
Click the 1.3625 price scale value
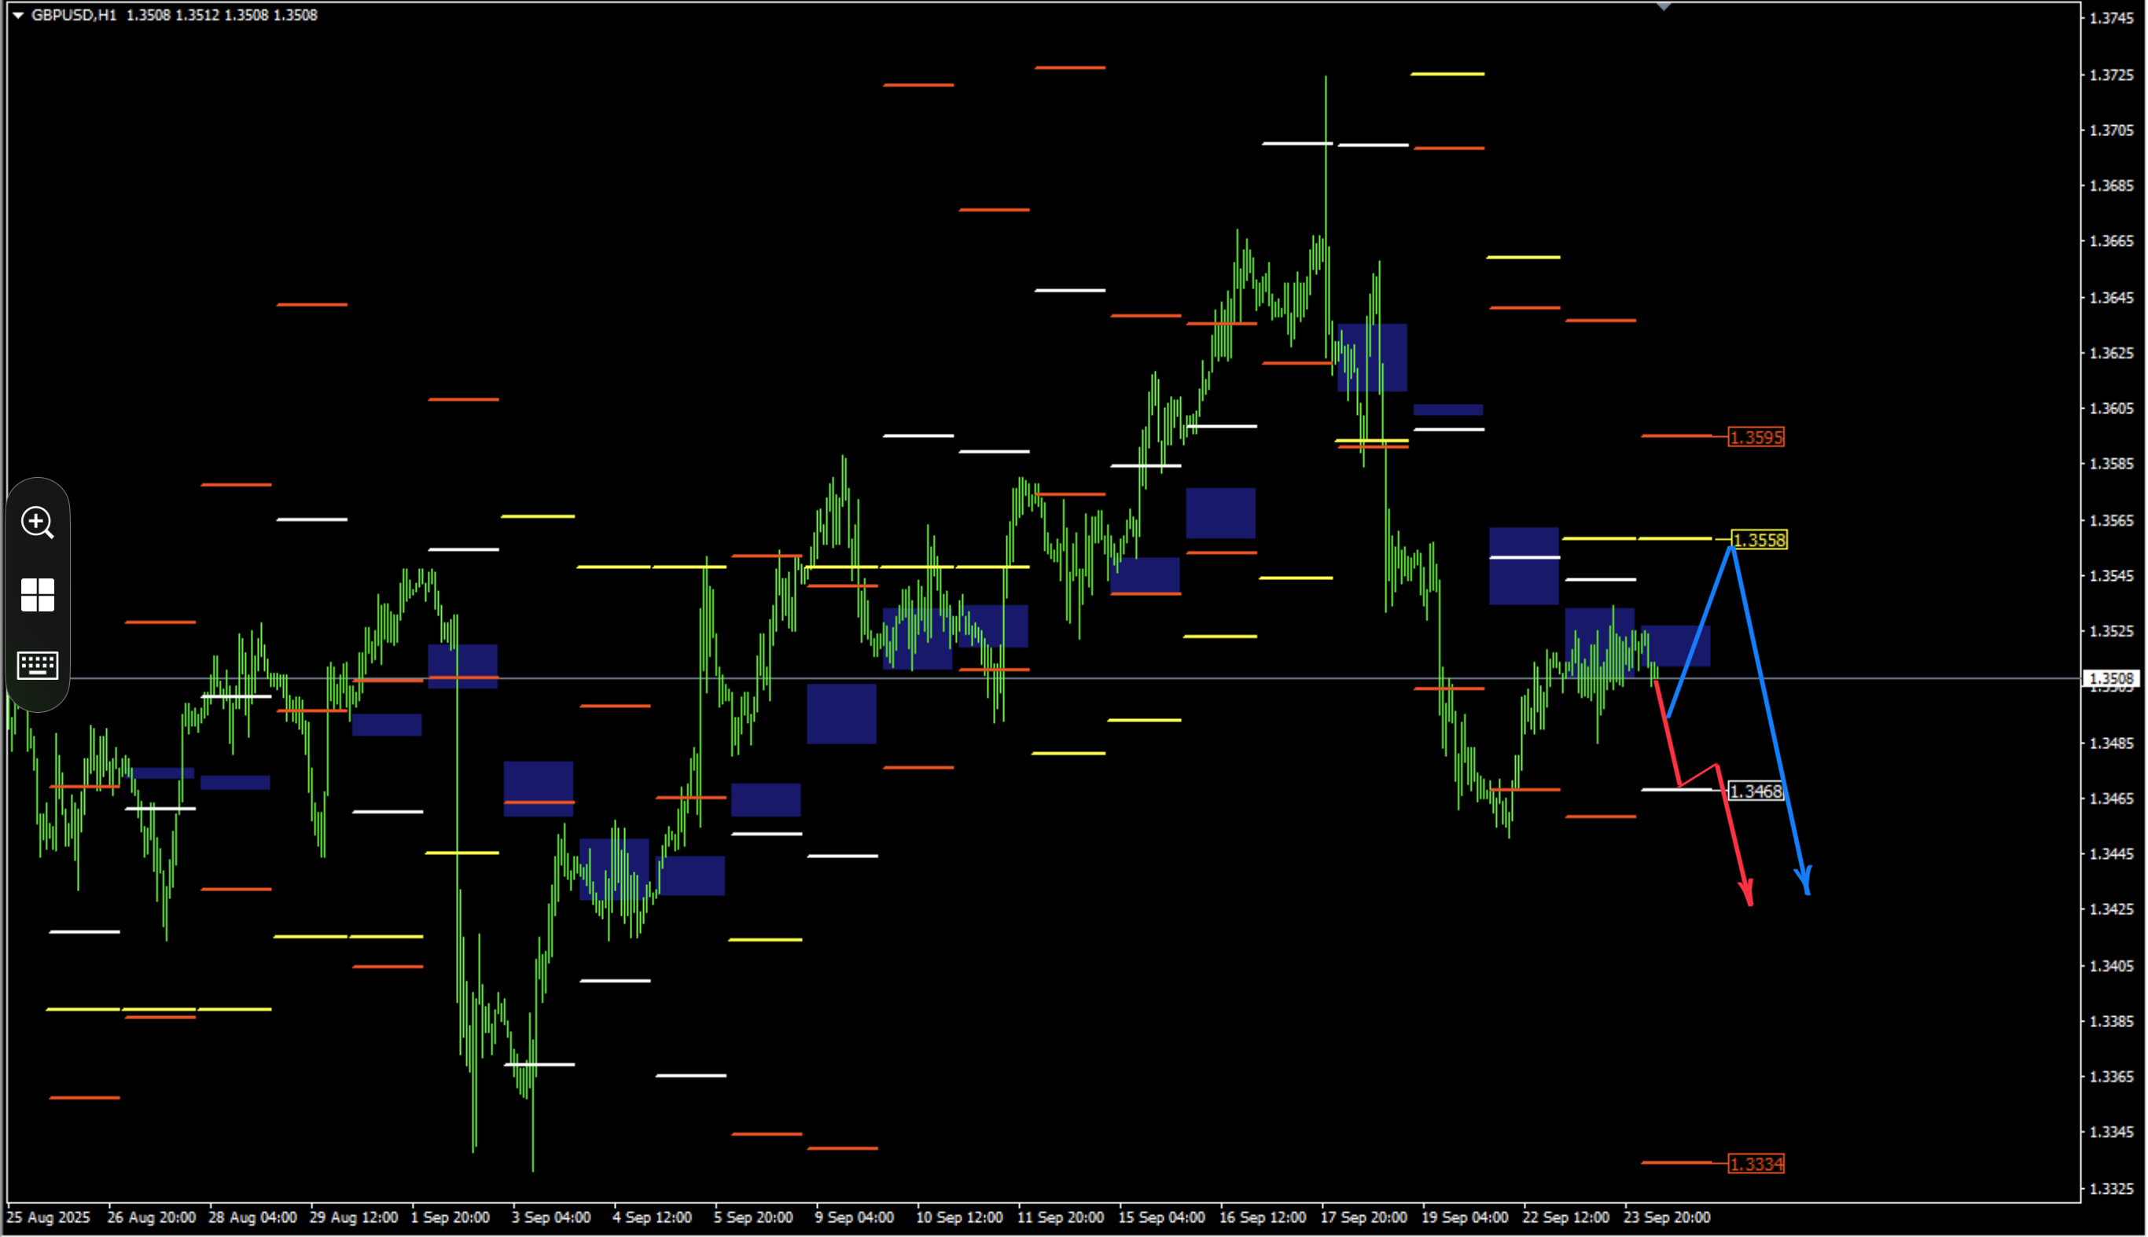pos(2110,353)
